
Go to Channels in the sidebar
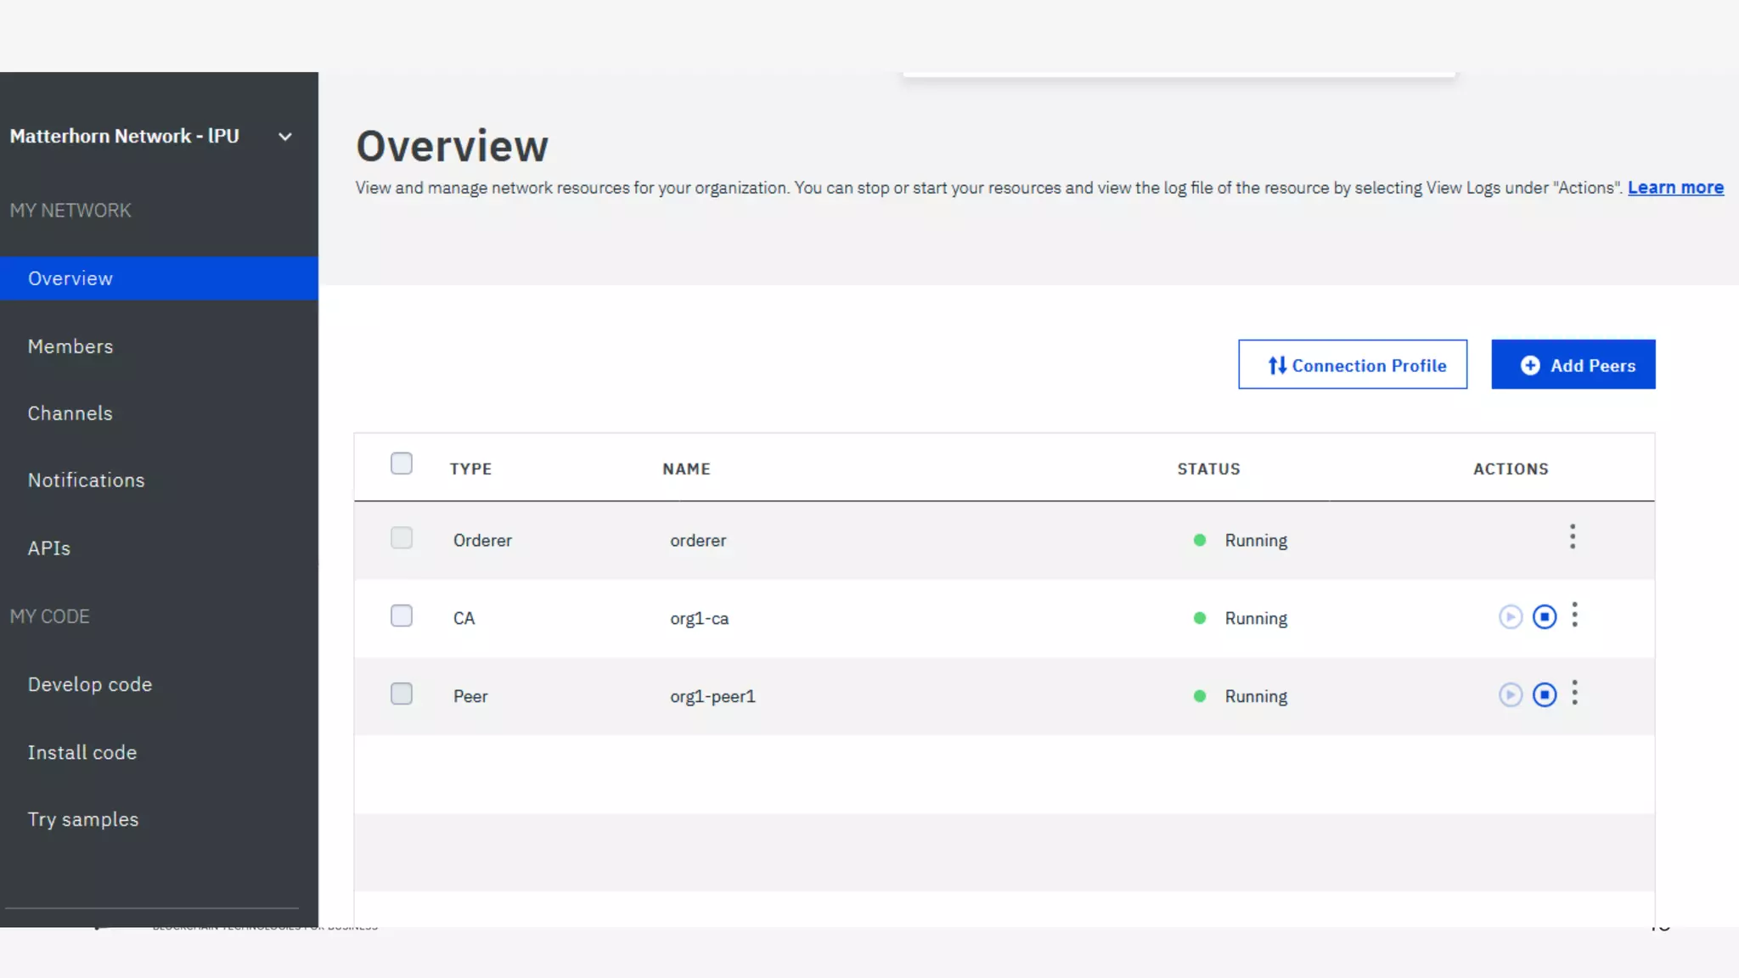click(x=70, y=413)
